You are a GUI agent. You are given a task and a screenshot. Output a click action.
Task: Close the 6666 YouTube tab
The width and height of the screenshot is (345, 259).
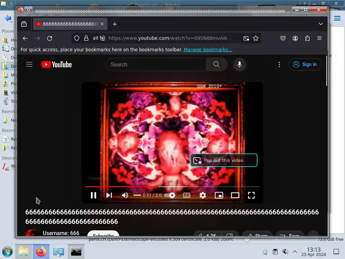pyautogui.click(x=102, y=24)
